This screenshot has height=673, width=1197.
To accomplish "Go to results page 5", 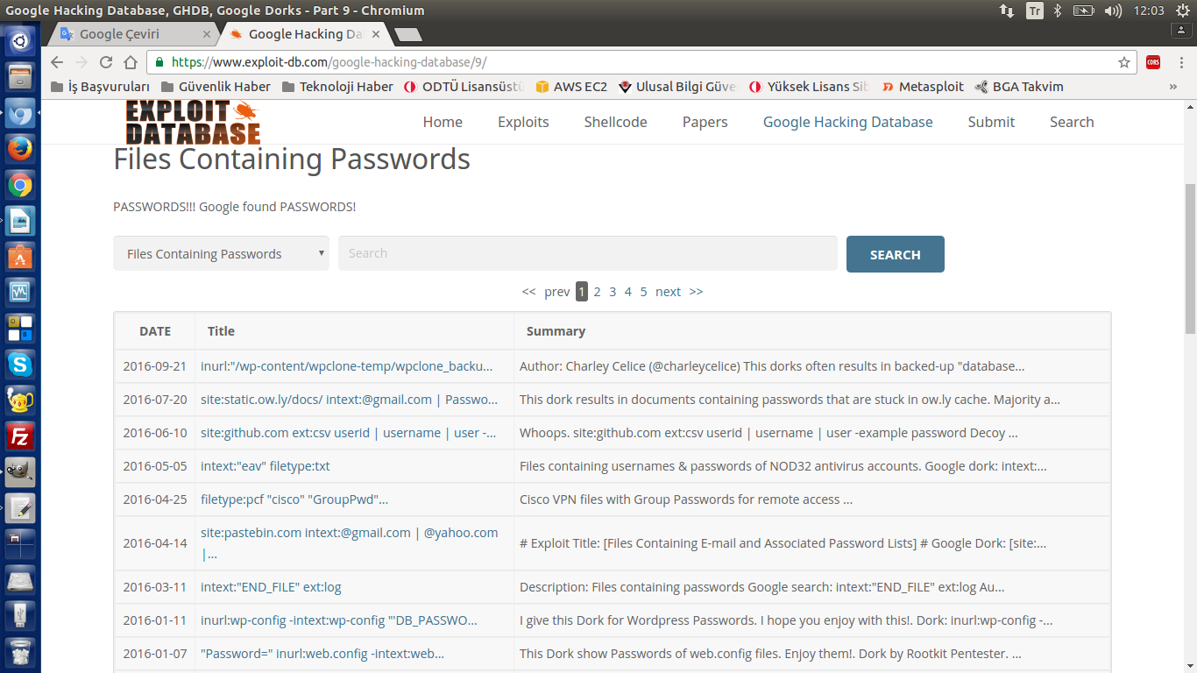I will [643, 292].
